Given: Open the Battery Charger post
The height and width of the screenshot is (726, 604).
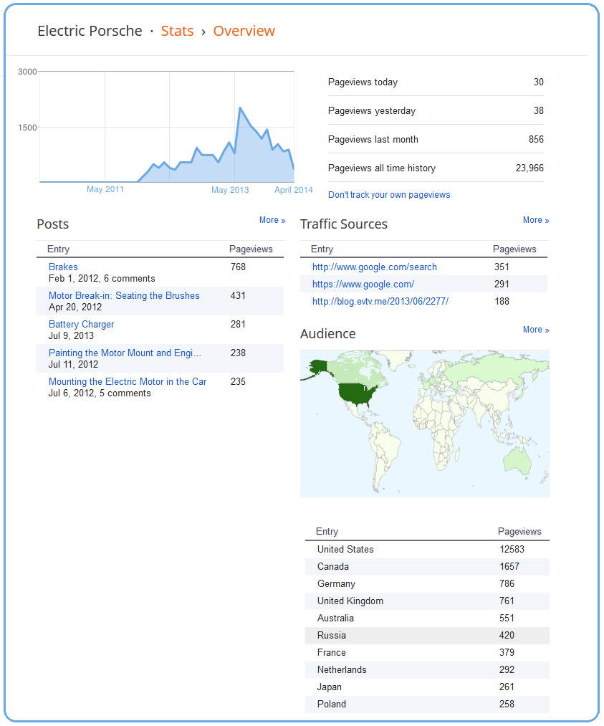Looking at the screenshot, I should [x=81, y=325].
